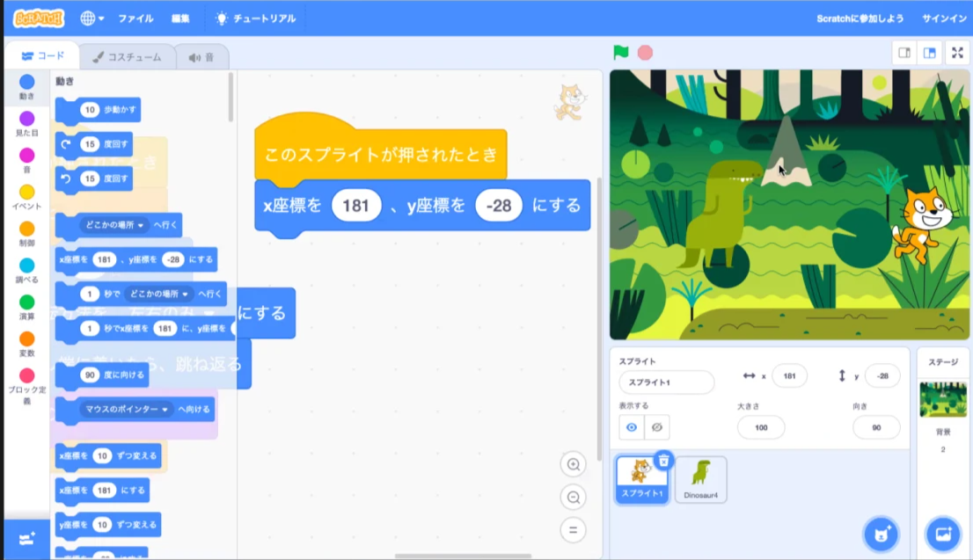The width and height of the screenshot is (973, 560).
Task: Select the 変数 block category
Action: point(26,344)
